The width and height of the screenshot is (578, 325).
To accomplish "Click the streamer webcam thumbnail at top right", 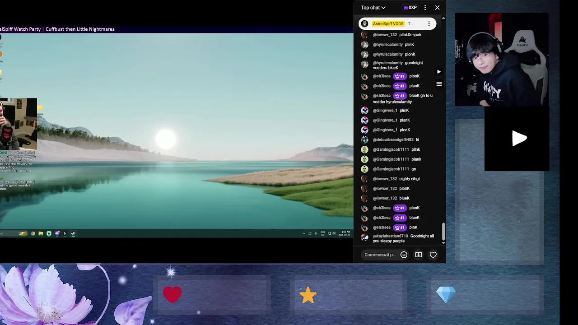I will pos(502,60).
